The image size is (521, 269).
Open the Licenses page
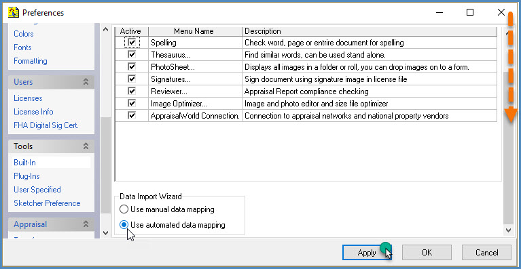[x=28, y=98]
